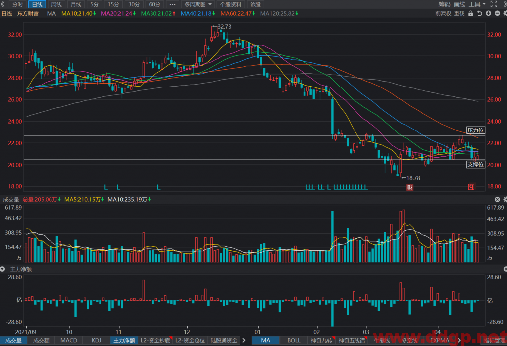The width and height of the screenshot is (507, 346).
Task: Select the 30分 timeframe
Action: point(134,4)
